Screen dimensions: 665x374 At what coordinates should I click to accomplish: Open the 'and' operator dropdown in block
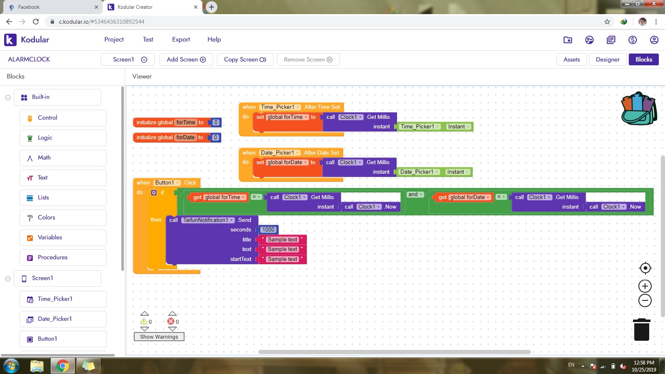point(421,194)
